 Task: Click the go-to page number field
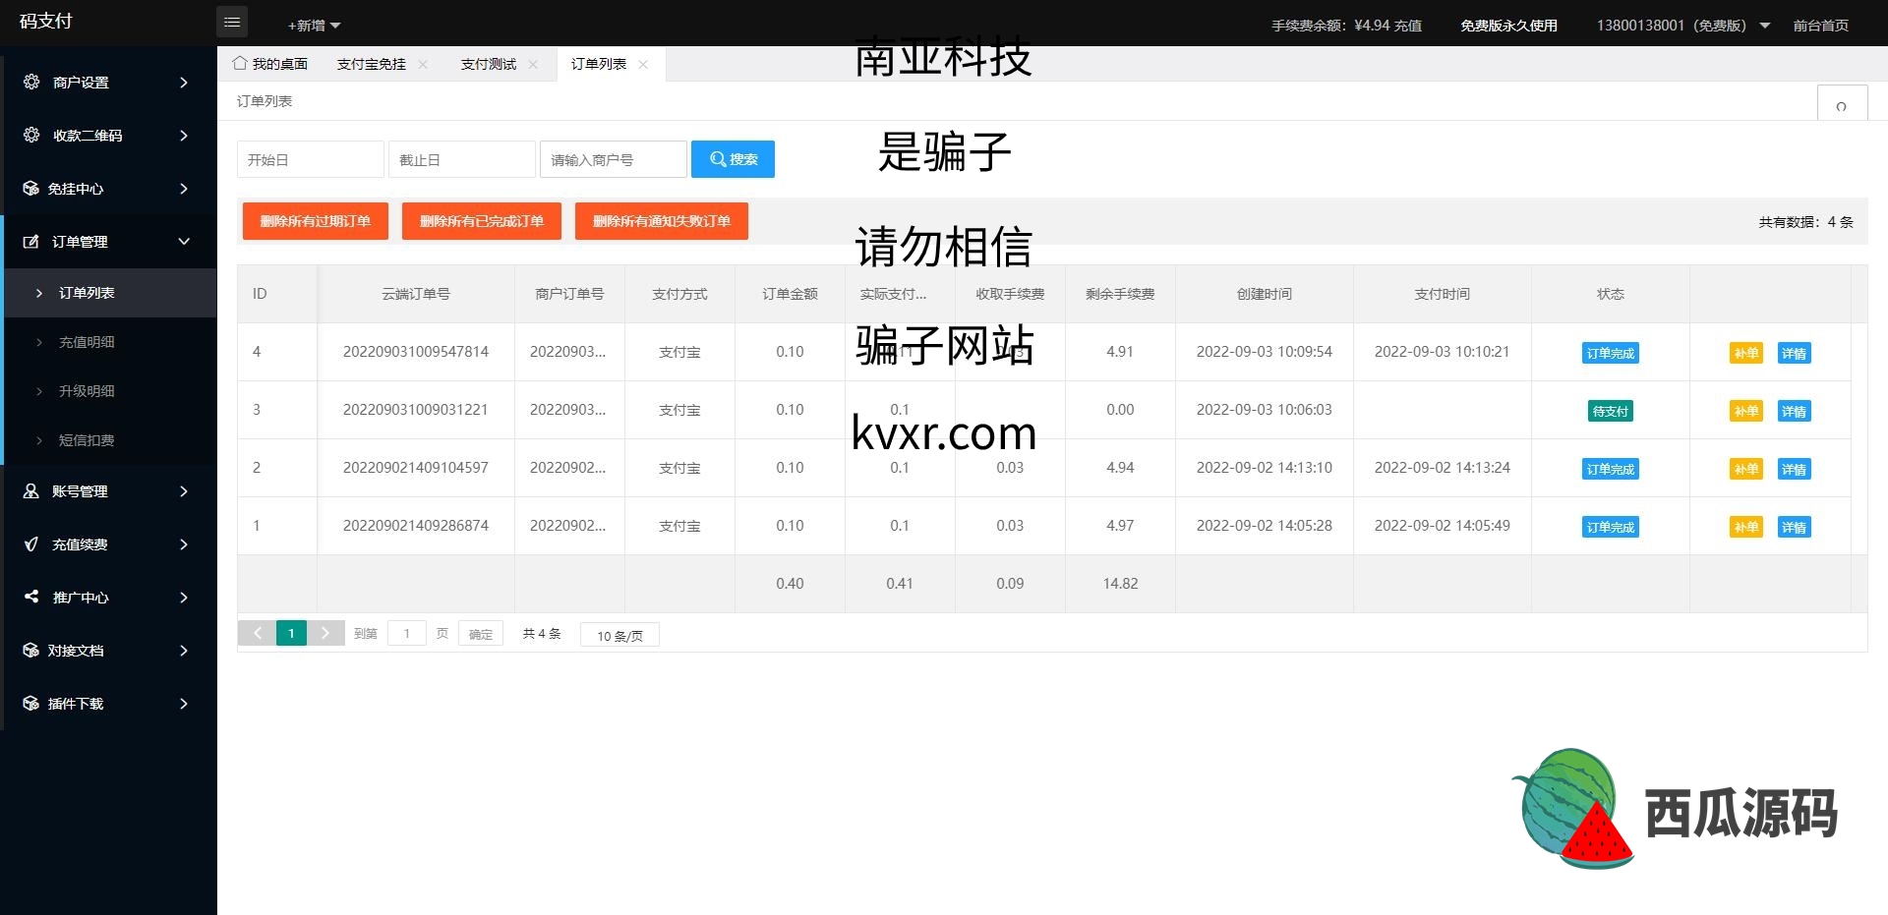click(407, 634)
